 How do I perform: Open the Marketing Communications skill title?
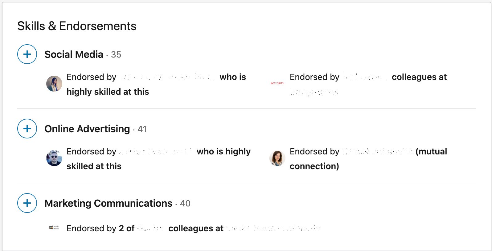pyautogui.click(x=108, y=203)
